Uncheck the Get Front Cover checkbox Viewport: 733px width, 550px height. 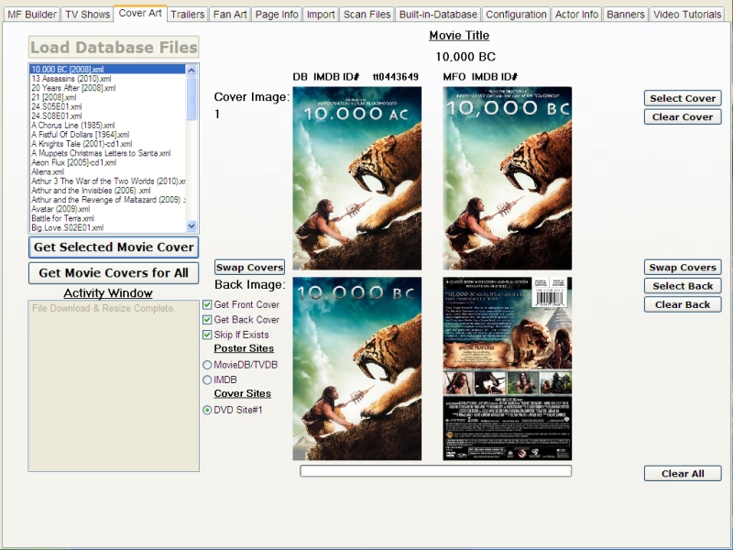(207, 304)
